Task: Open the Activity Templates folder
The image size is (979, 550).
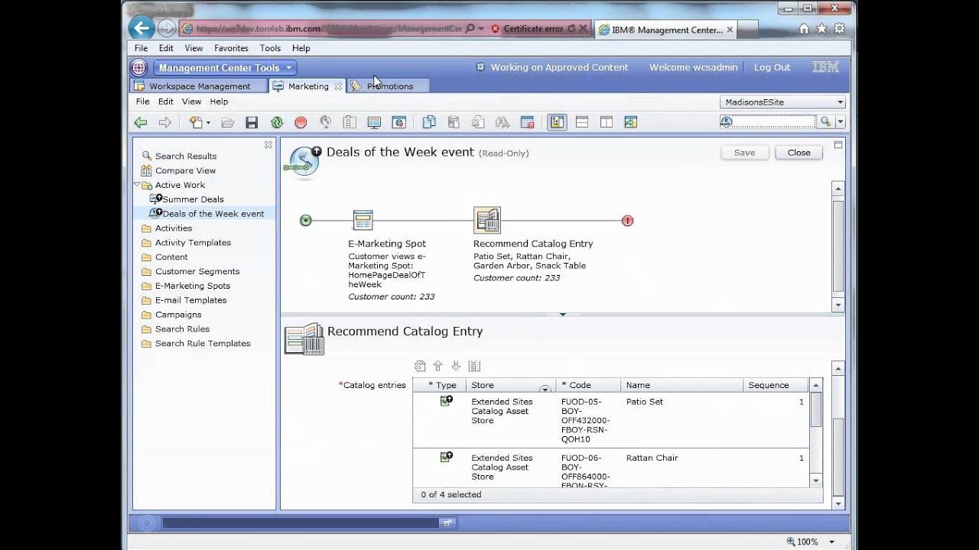Action: pos(193,243)
